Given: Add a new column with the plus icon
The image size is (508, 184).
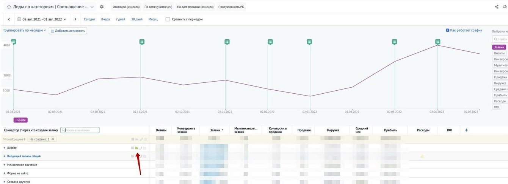Looking at the screenshot, I should tap(466, 130).
